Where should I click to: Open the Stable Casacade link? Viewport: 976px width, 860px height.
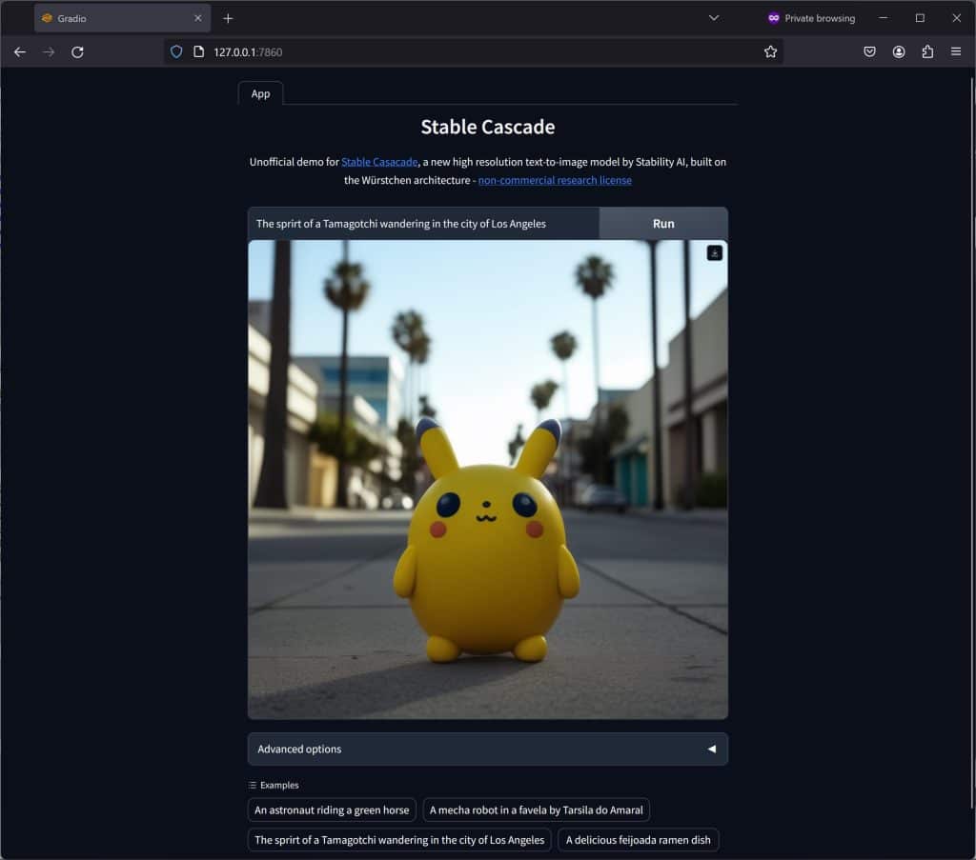pyautogui.click(x=379, y=162)
